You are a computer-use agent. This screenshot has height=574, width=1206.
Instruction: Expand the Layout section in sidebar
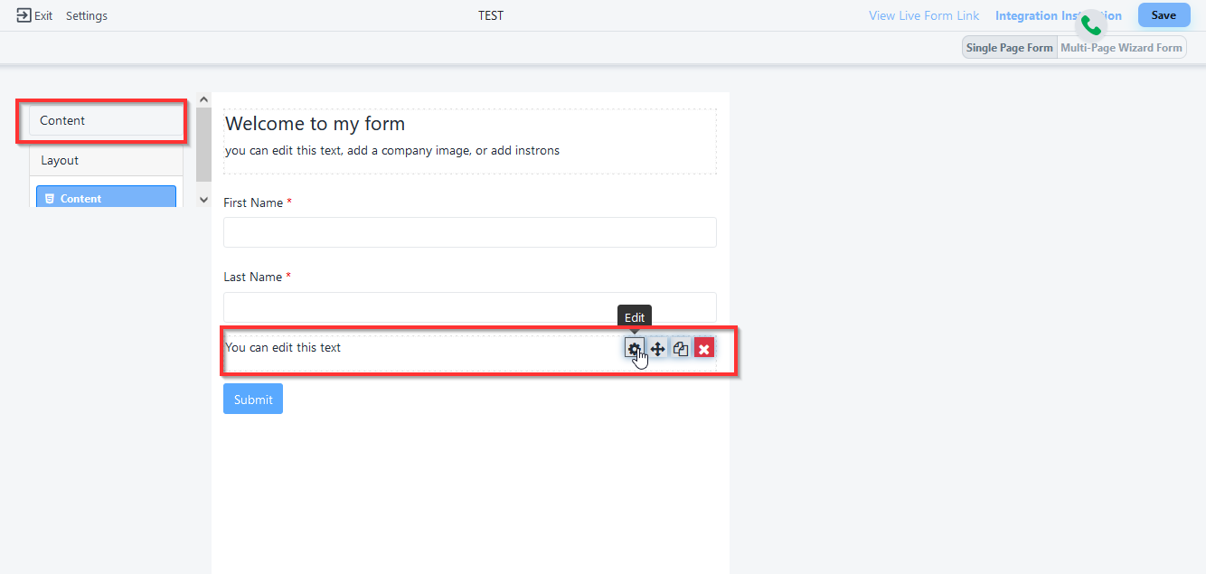(x=106, y=160)
